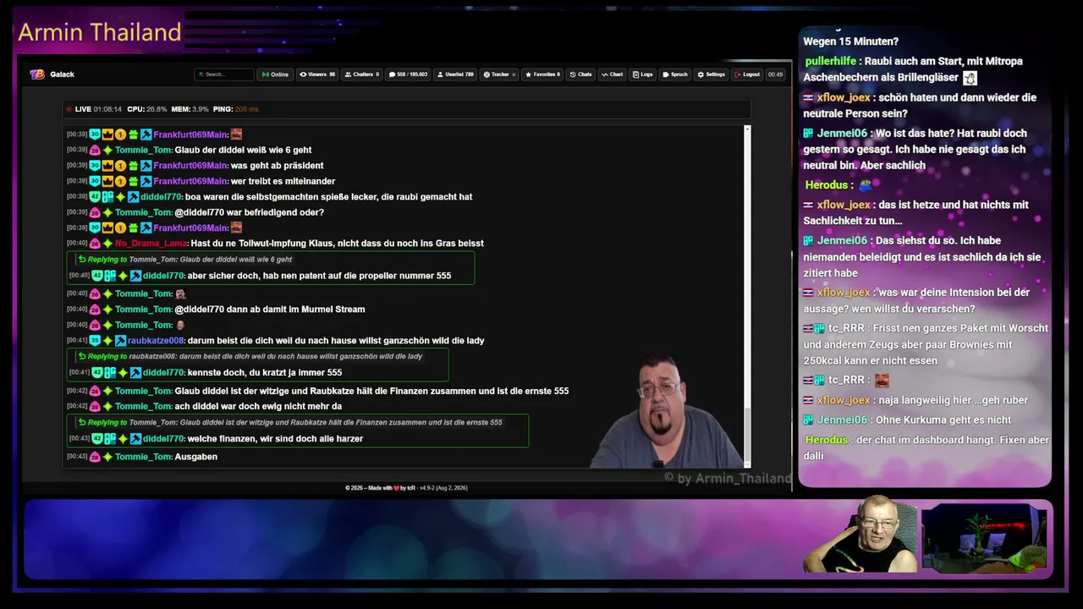
Task: Click the webcam overlay inside dashboard chat
Action: pos(667,409)
